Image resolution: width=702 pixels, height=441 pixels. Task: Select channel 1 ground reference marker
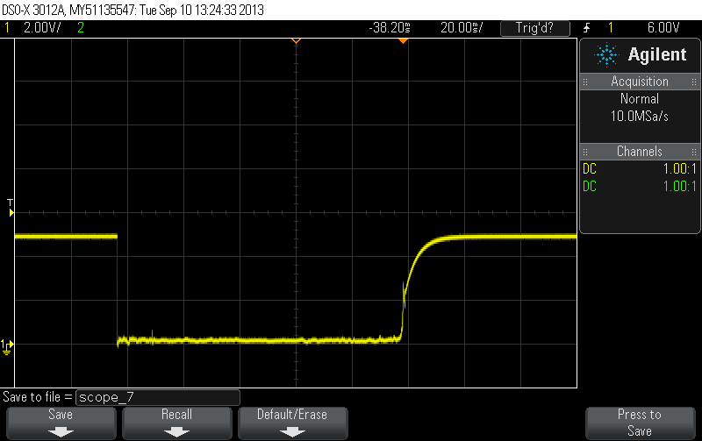pyautogui.click(x=7, y=346)
